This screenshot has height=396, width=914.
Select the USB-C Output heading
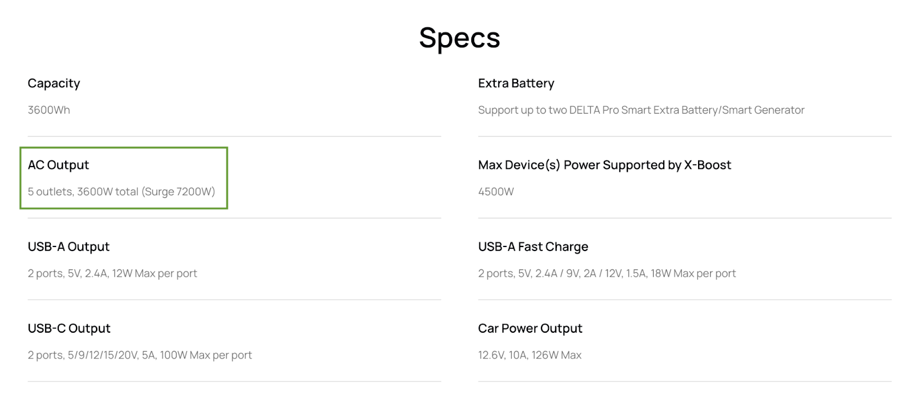point(69,328)
